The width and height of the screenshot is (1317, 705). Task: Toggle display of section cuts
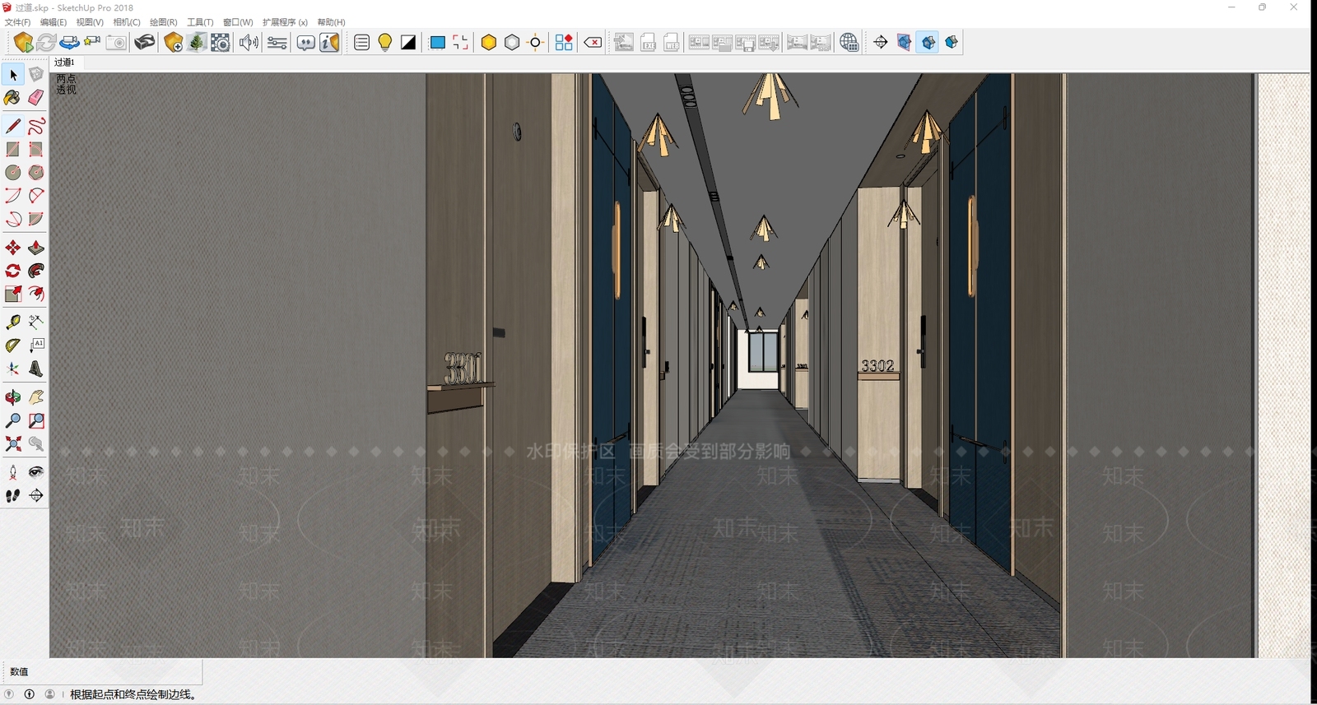(928, 43)
